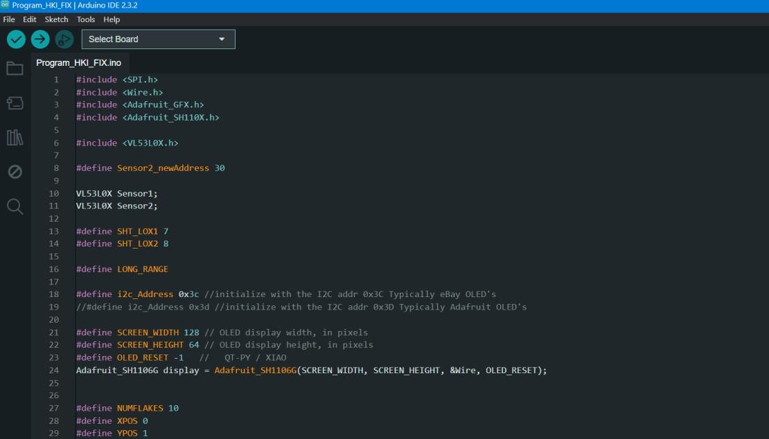Screen dimensions: 769x439
Task: Click the Verify sketch checkmark button
Action: tap(16, 39)
